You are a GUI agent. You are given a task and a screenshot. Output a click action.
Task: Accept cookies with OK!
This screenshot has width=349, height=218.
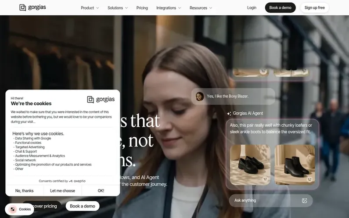click(x=101, y=191)
